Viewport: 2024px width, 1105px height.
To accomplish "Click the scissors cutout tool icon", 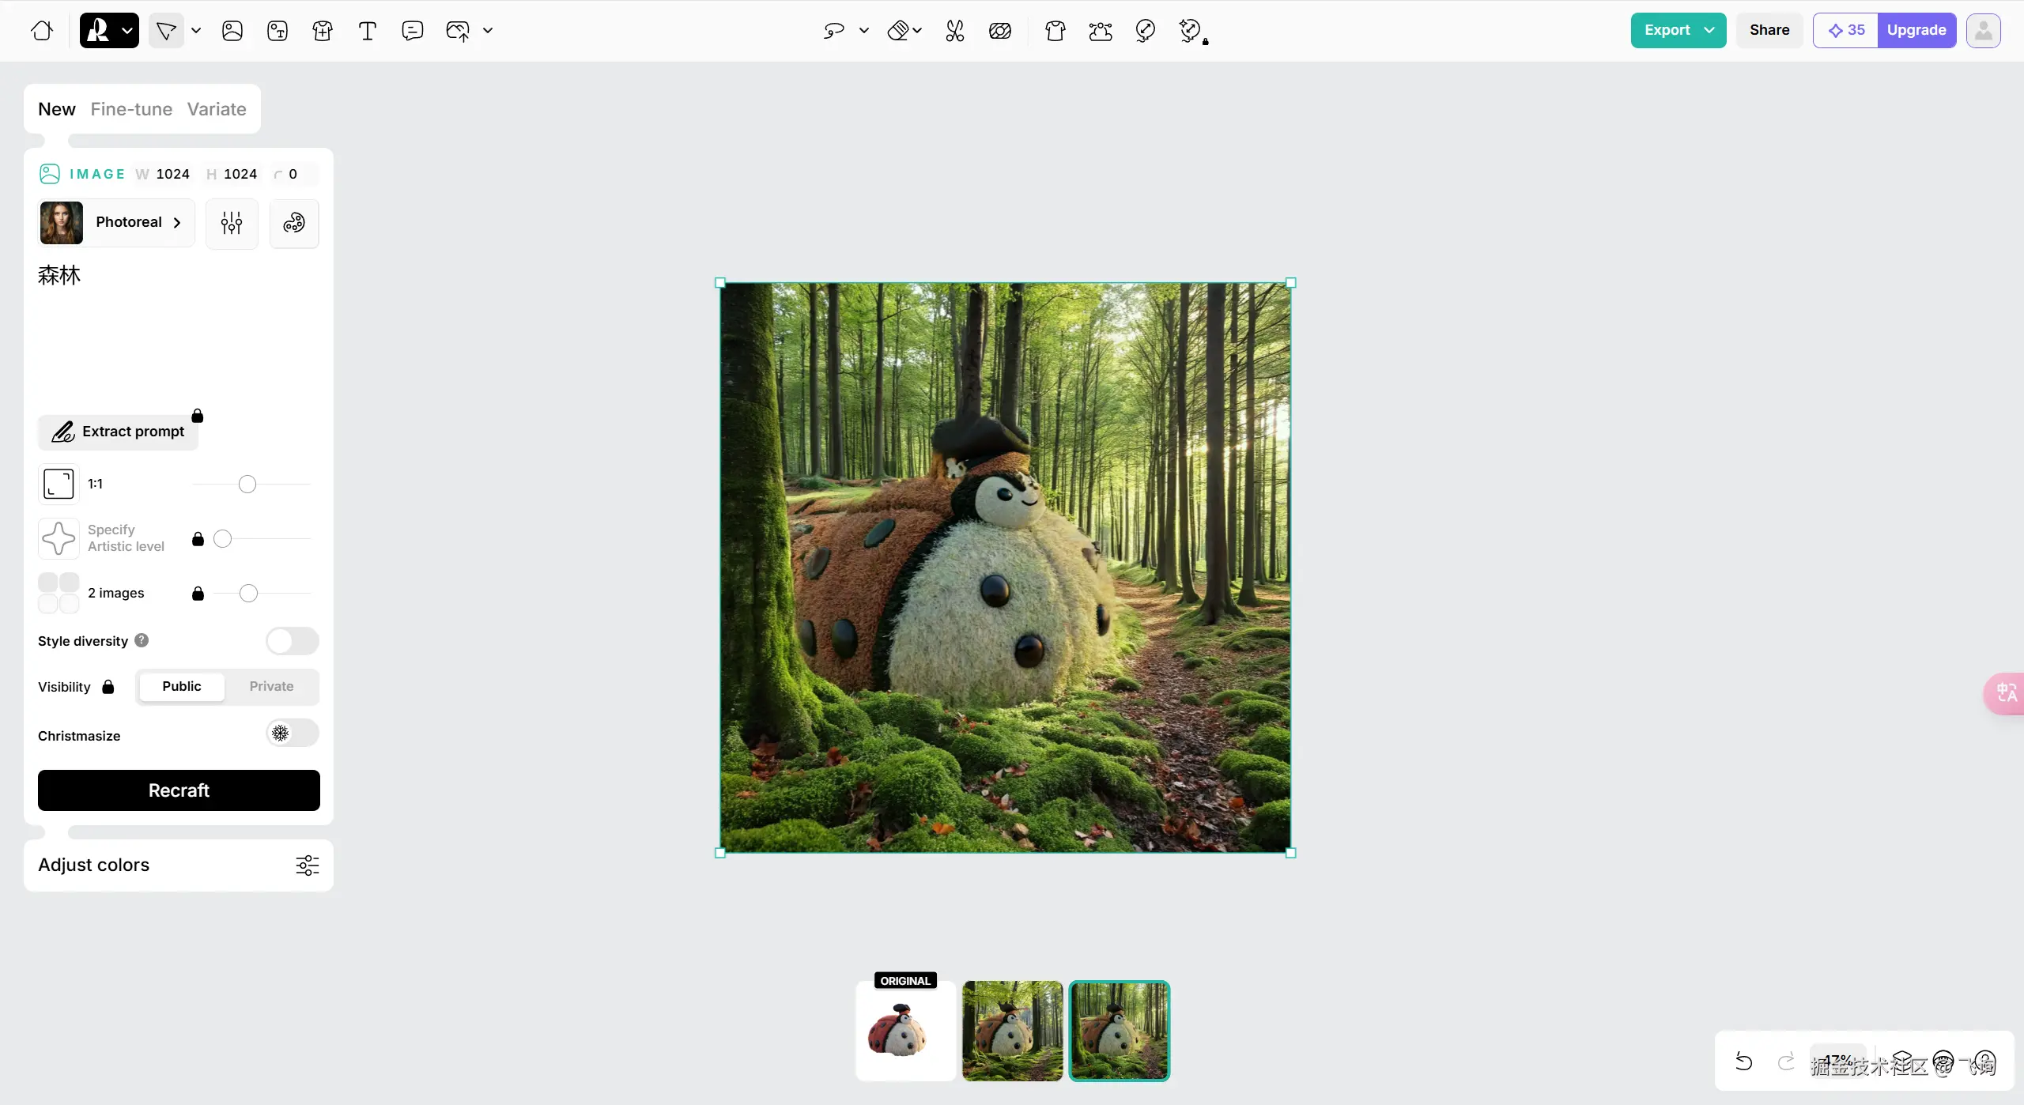I will pyautogui.click(x=954, y=30).
